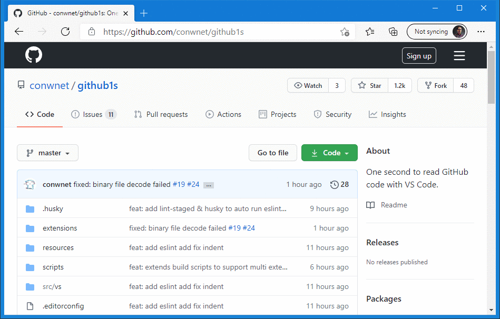Switch to the Actions tab
Image resolution: width=500 pixels, height=319 pixels.
[223, 114]
